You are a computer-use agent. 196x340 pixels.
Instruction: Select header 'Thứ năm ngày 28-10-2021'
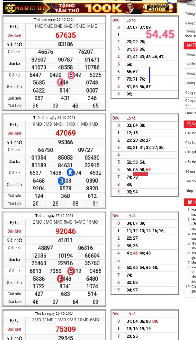click(54, 118)
